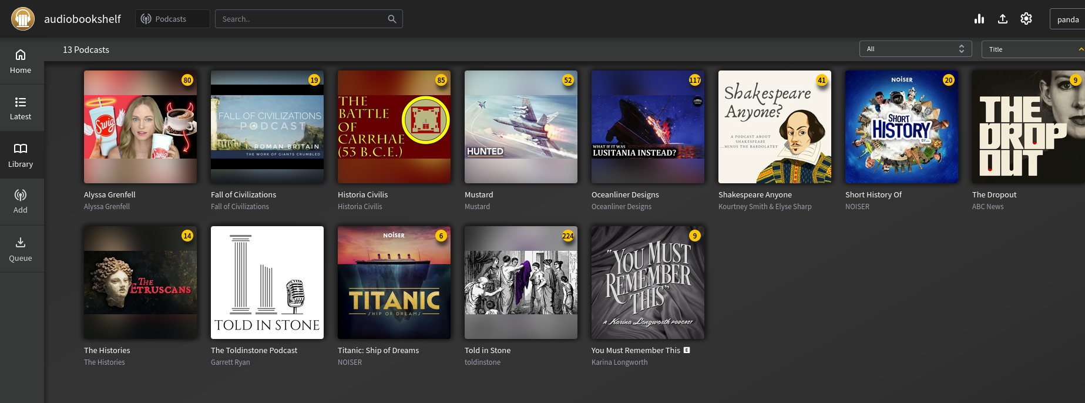The width and height of the screenshot is (1085, 403).
Task: Open The Histories Etruscans cover
Action: (x=140, y=283)
